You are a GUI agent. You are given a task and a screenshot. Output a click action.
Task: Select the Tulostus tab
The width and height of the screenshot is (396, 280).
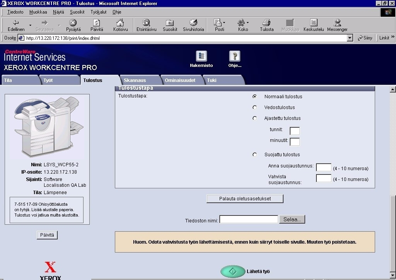(x=100, y=80)
